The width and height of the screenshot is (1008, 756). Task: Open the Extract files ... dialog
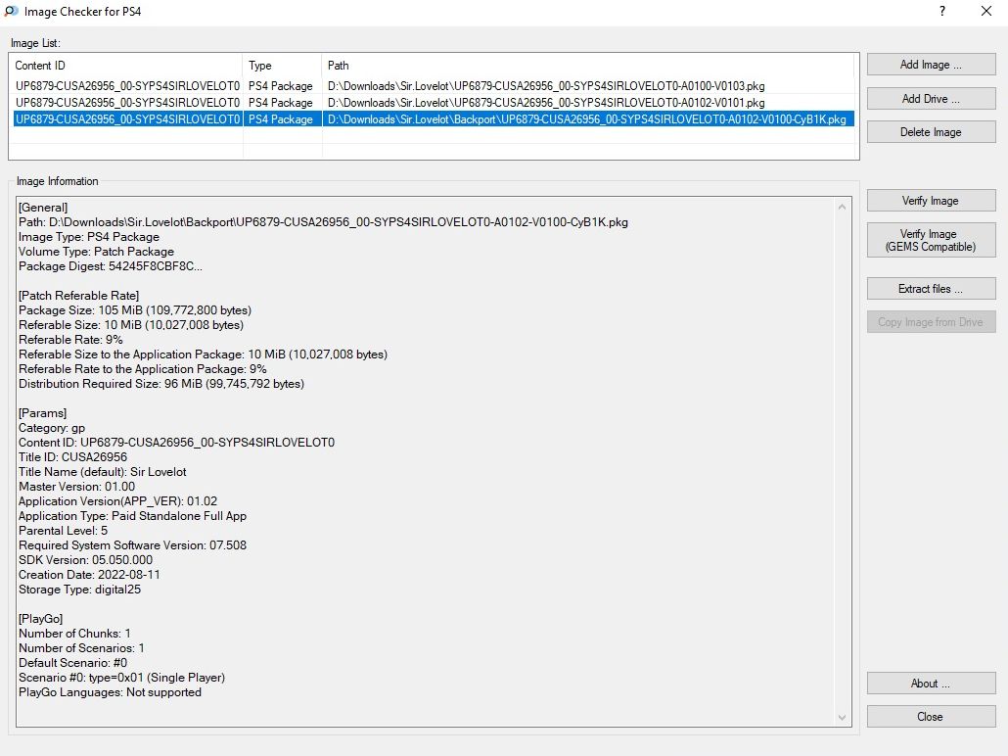click(931, 289)
